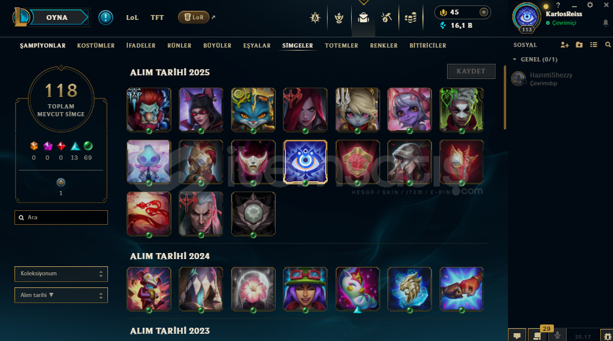Filter by green common rarity gem
Screen dimensions: 613x341
click(x=88, y=146)
